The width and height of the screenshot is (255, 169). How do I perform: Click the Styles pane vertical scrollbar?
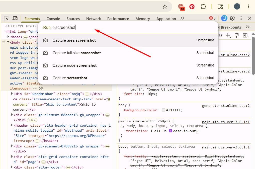253,55
